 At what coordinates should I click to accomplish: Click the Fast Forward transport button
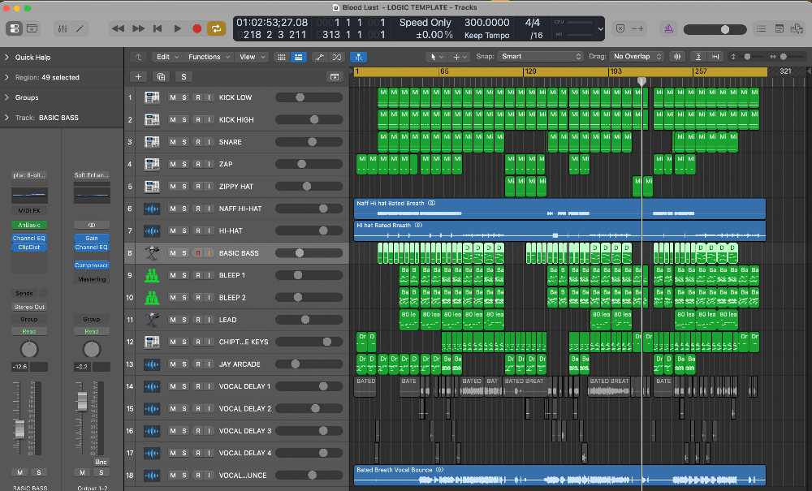point(138,28)
